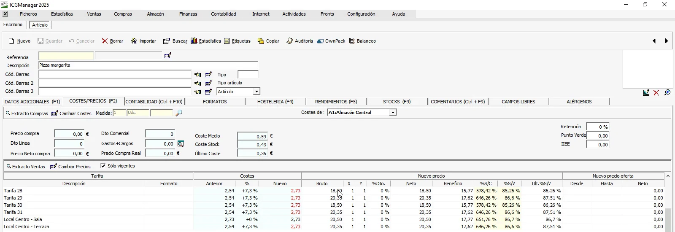The width and height of the screenshot is (675, 232).
Task: Click the Extracto Compras button
Action: point(27,113)
